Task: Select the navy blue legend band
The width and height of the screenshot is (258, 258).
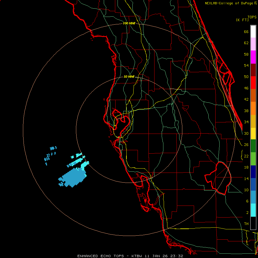Action: coord(253,172)
